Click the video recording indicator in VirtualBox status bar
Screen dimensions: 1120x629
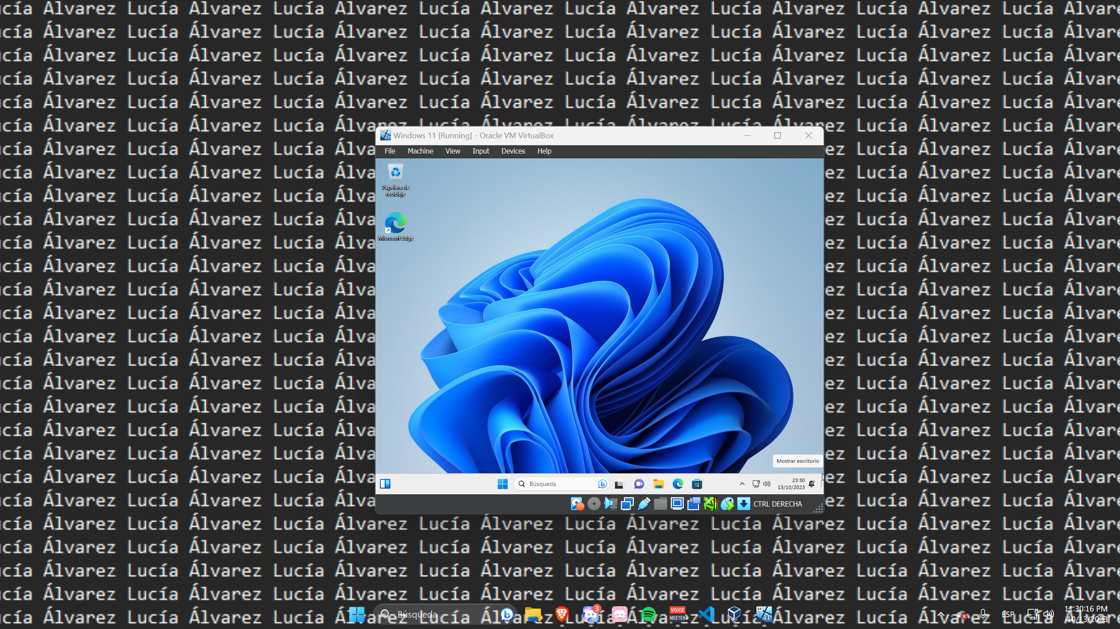tap(694, 504)
